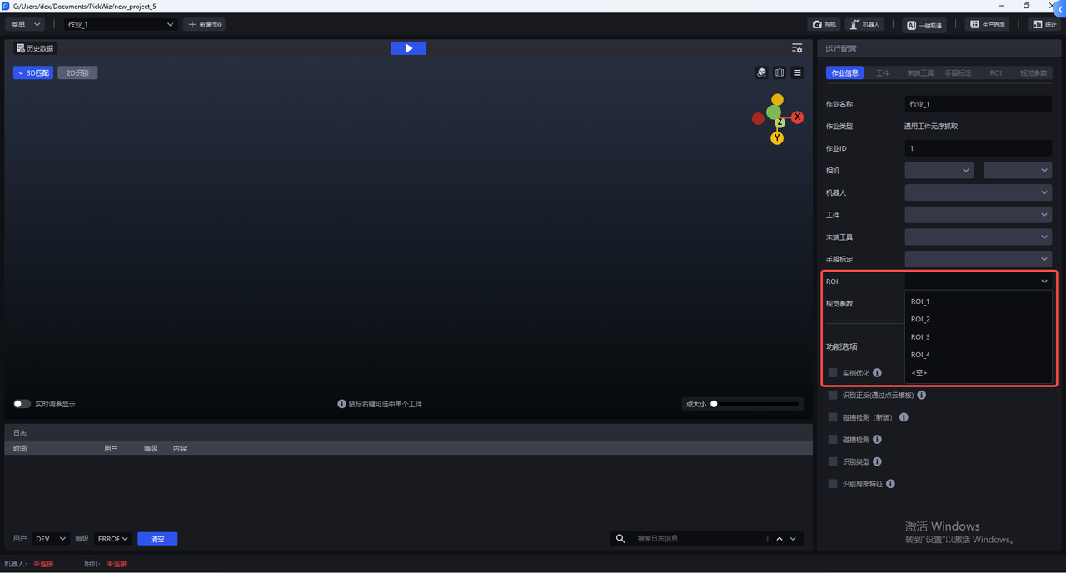Open the 生产界面 production view
The height and width of the screenshot is (573, 1066).
pyautogui.click(x=987, y=25)
